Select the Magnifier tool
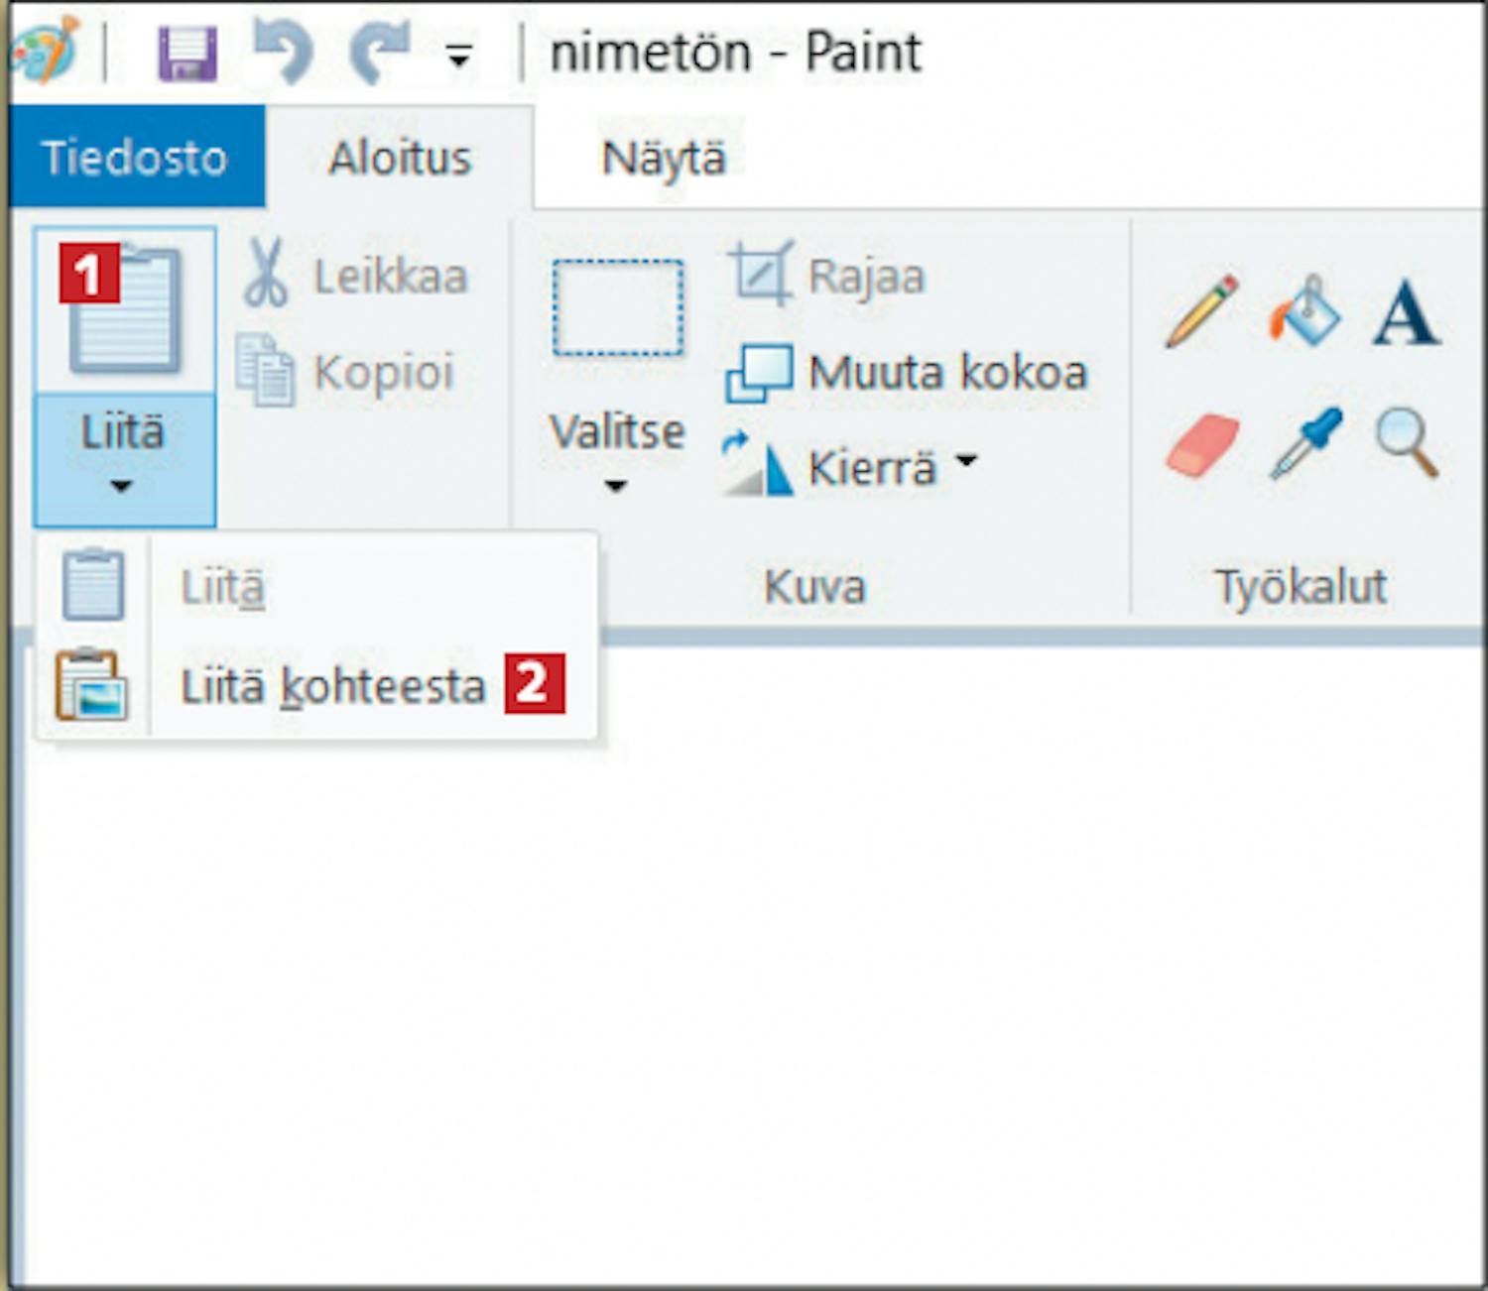This screenshot has width=1488, height=1291. coord(1407,443)
